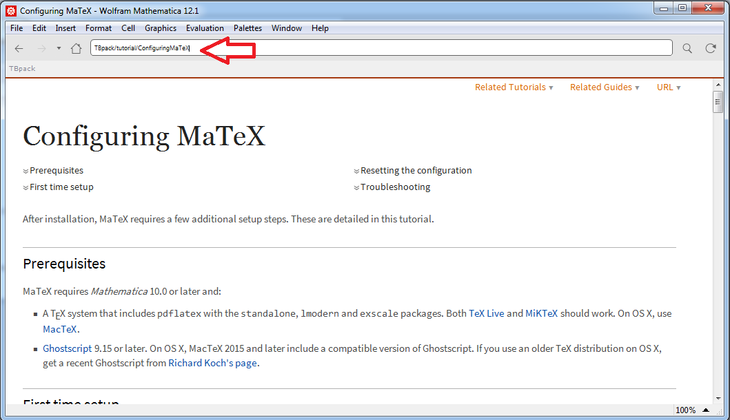Open the Format menu
The width and height of the screenshot is (730, 420).
[99, 28]
